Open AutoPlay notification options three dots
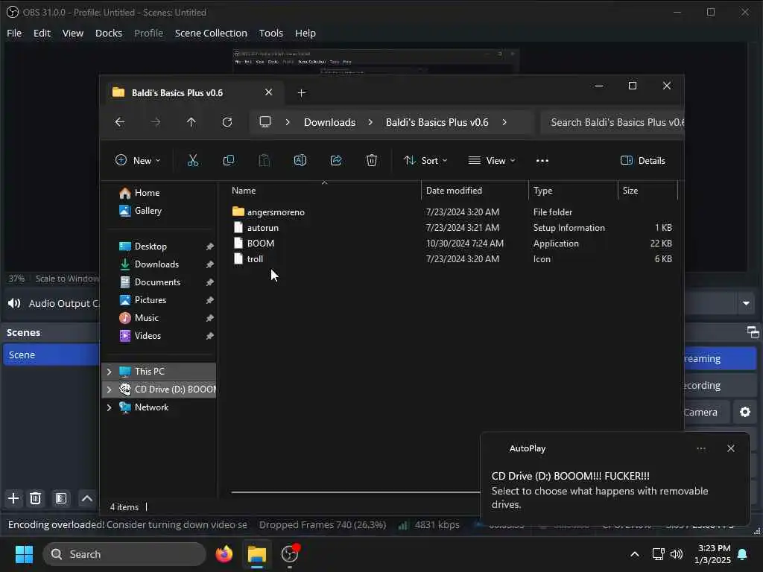Screen dimensions: 763x572 point(701,448)
